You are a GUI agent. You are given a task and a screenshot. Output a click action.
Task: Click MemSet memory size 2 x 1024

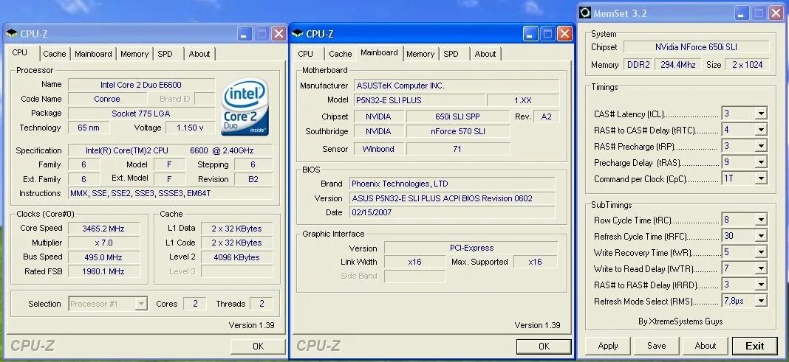pyautogui.click(x=747, y=65)
